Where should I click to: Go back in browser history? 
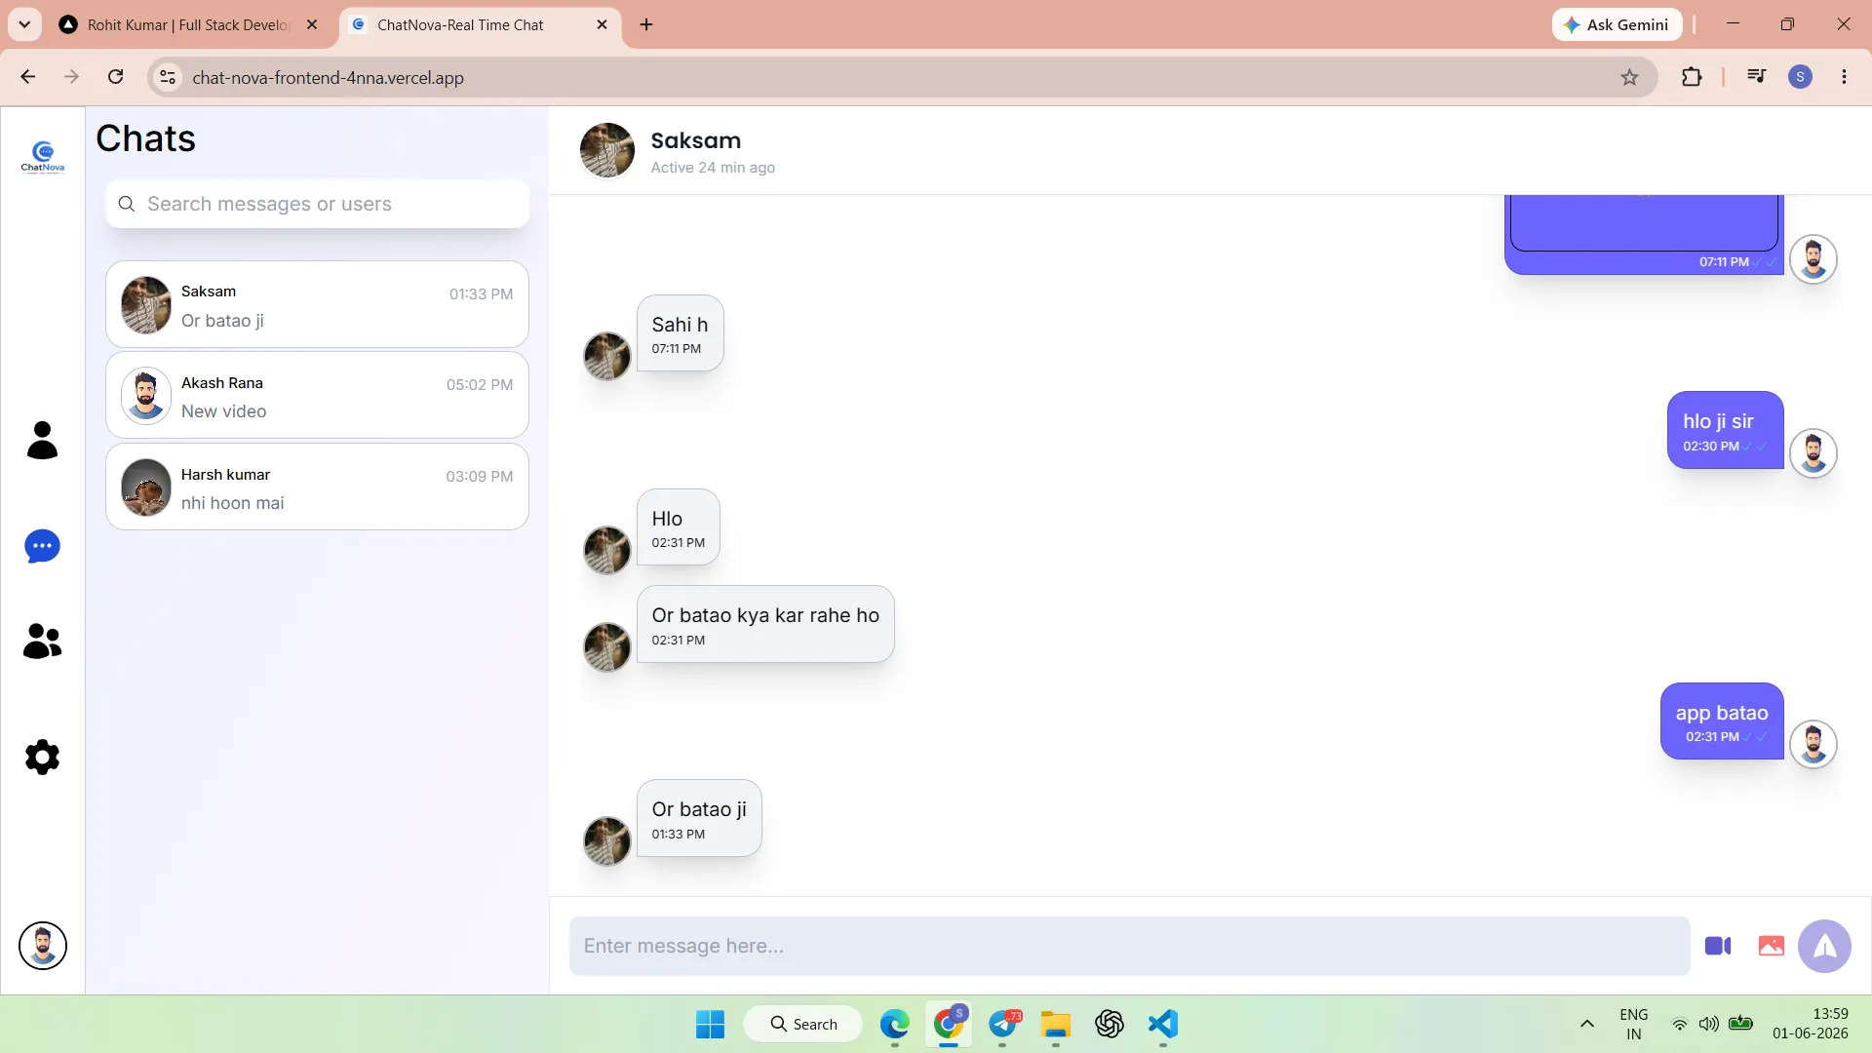(28, 77)
